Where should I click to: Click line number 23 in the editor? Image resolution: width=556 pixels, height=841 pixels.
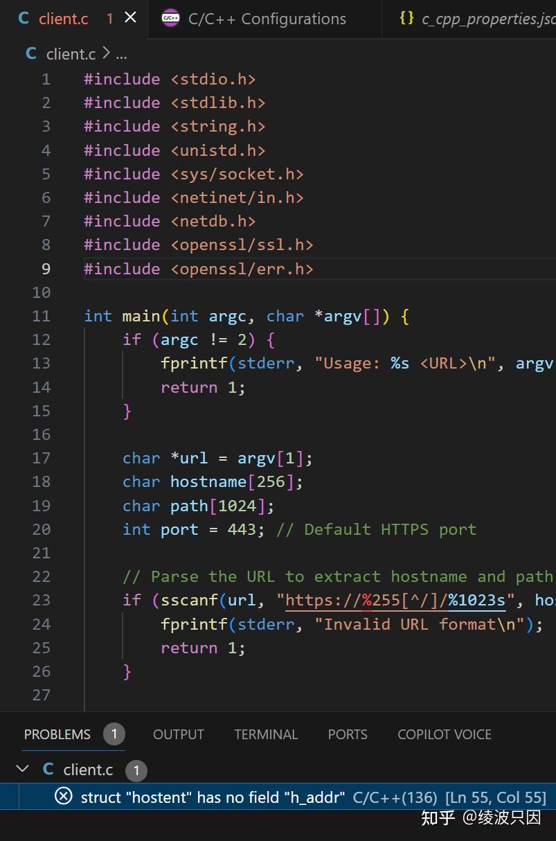(x=41, y=600)
